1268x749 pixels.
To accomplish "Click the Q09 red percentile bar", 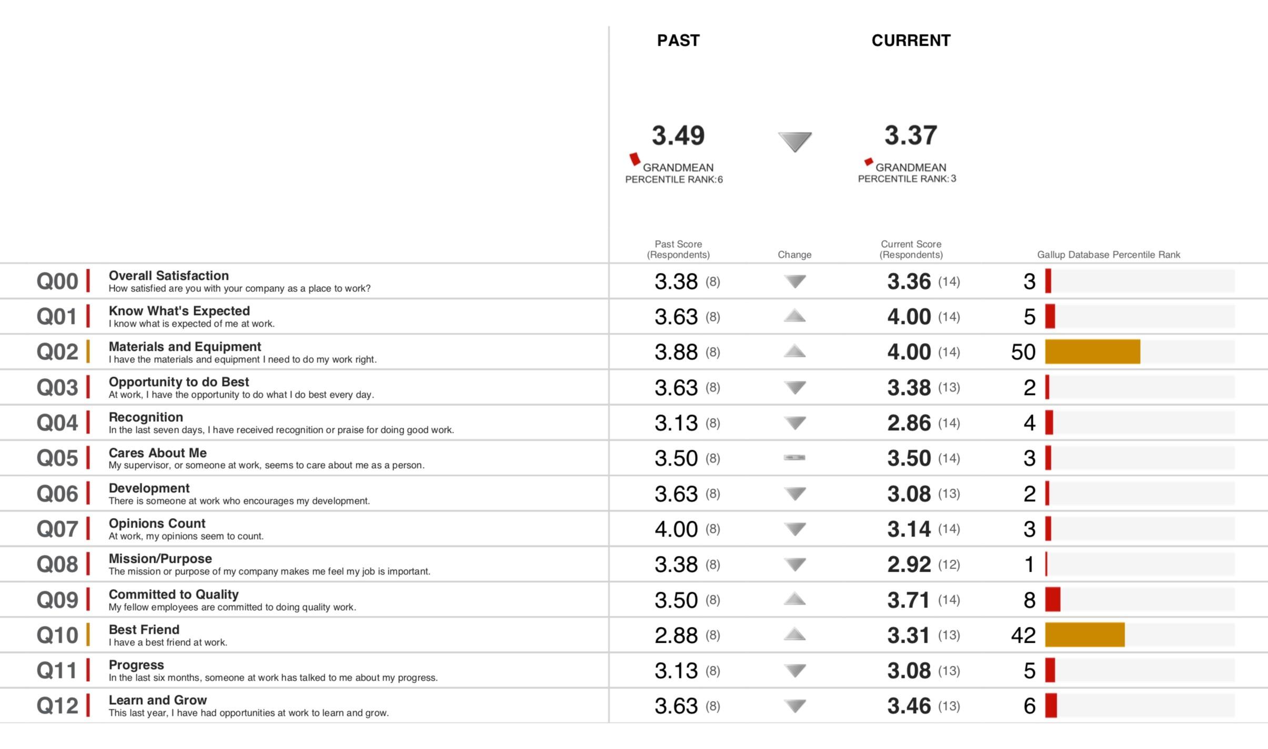I will pos(1052,599).
